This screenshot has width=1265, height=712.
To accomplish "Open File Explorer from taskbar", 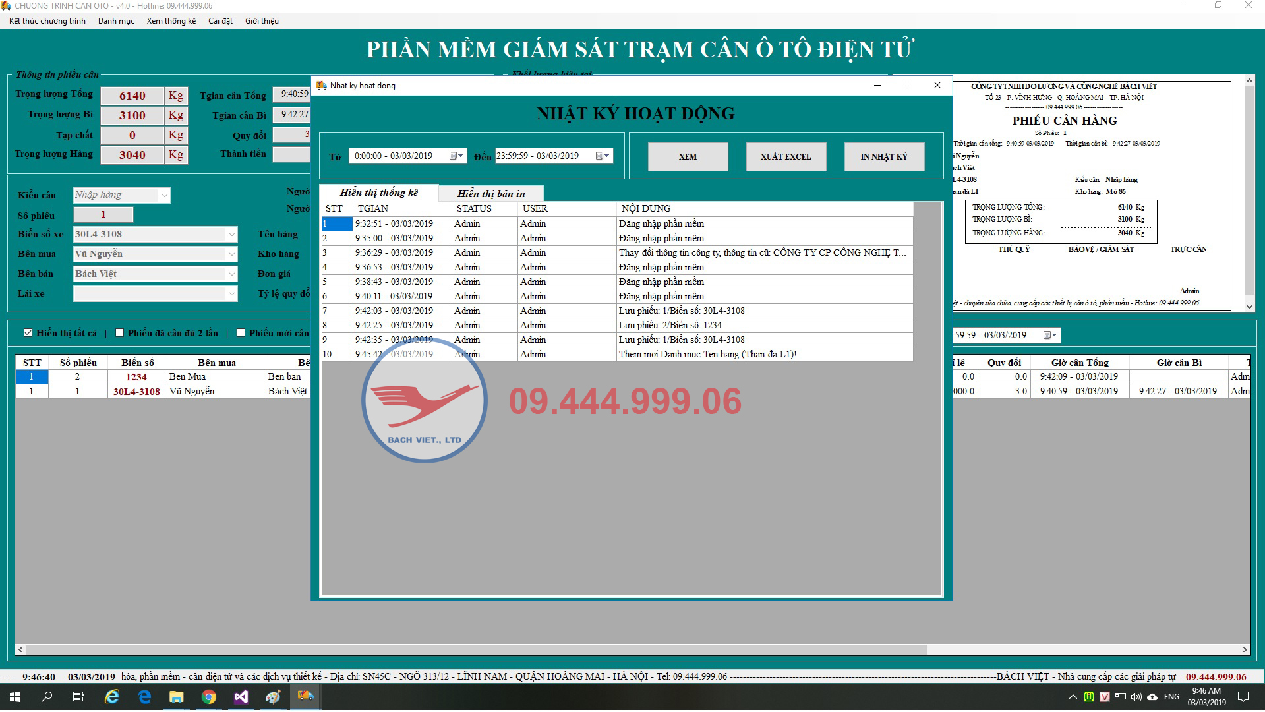I will point(176,697).
